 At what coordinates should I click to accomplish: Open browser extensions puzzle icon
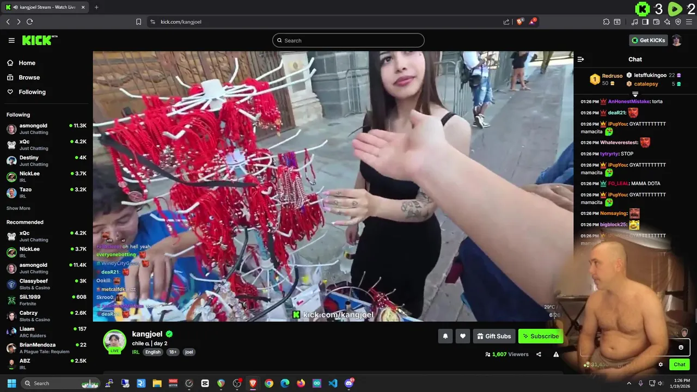(x=606, y=22)
